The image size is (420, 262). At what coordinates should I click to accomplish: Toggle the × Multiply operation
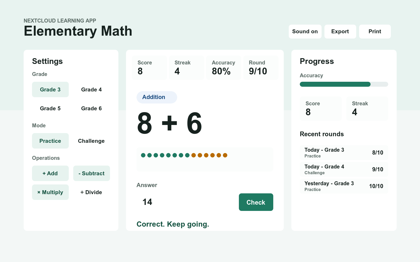[x=50, y=192]
